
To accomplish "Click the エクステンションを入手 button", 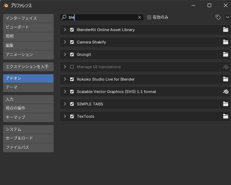I will tap(28, 67).
